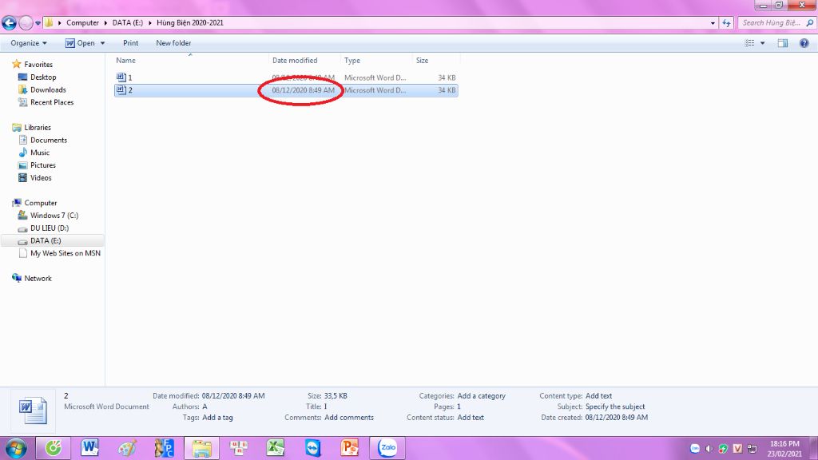
Task: Open the Videos library
Action: 41,177
